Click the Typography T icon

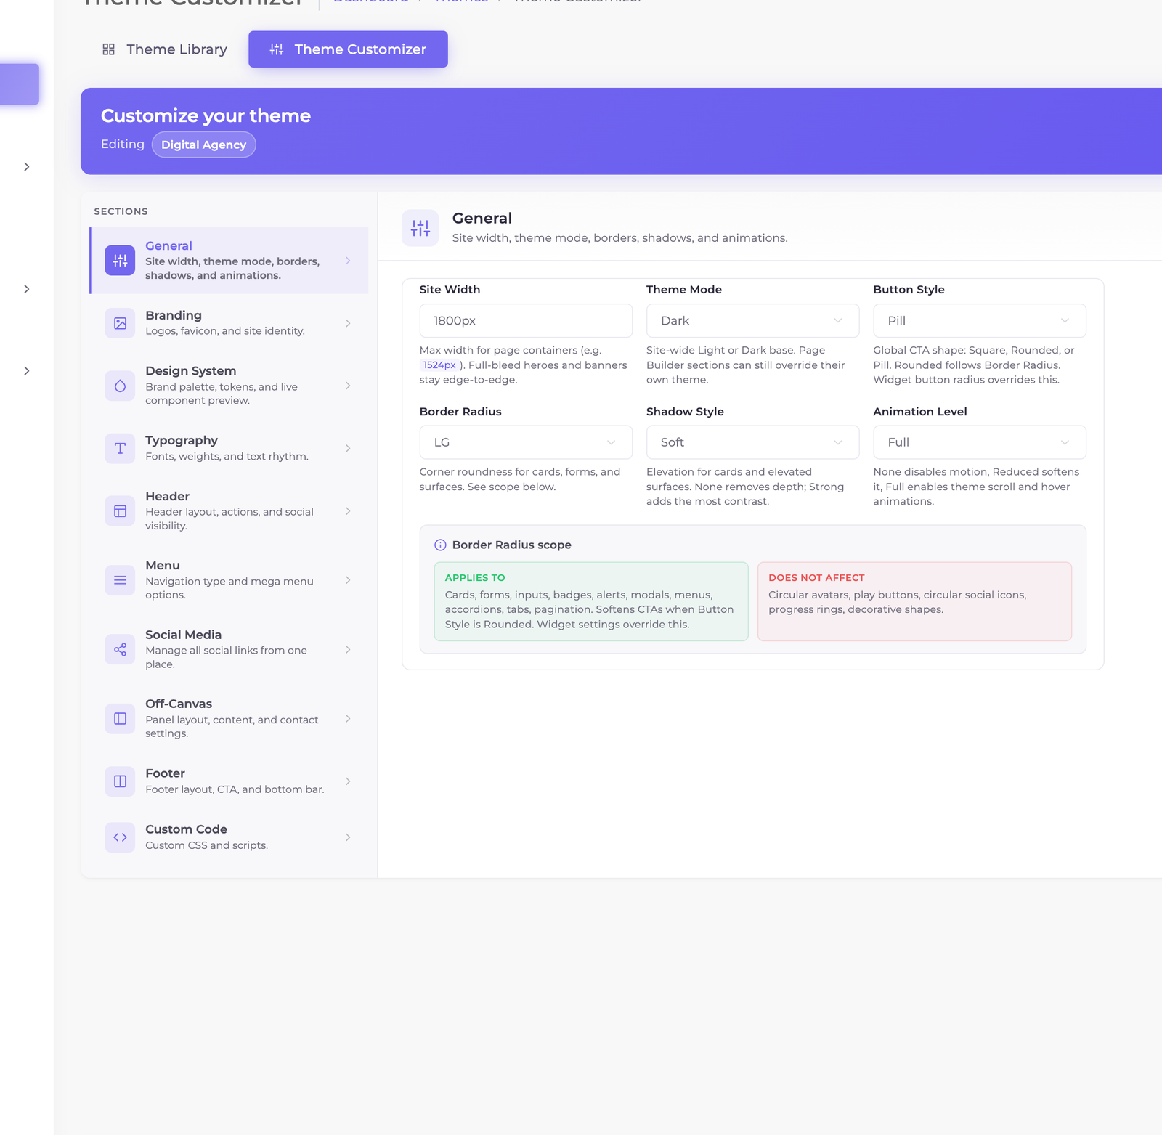pyautogui.click(x=120, y=448)
